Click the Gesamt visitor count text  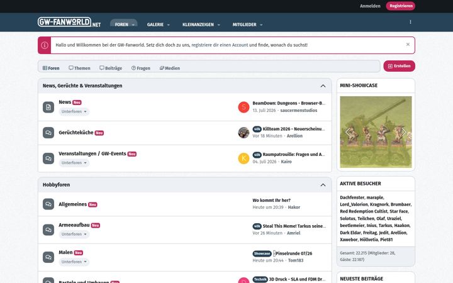(x=367, y=257)
